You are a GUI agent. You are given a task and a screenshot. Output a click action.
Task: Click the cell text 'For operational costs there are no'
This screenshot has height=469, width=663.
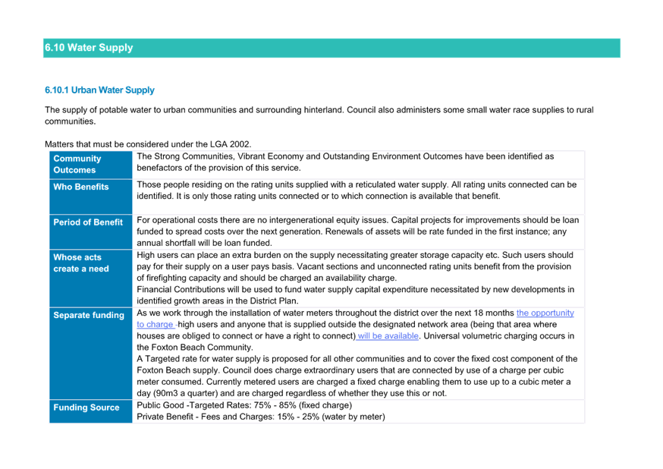coord(358,231)
